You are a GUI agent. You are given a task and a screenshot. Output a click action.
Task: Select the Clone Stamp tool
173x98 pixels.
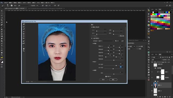tap(2, 29)
